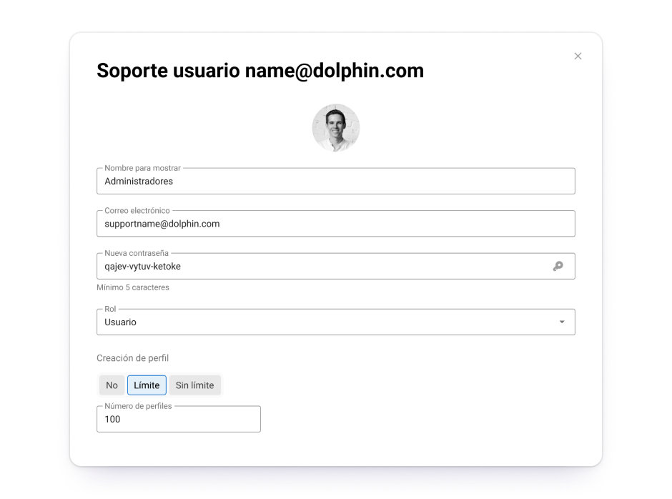Generate a password with the key icon

click(x=558, y=267)
